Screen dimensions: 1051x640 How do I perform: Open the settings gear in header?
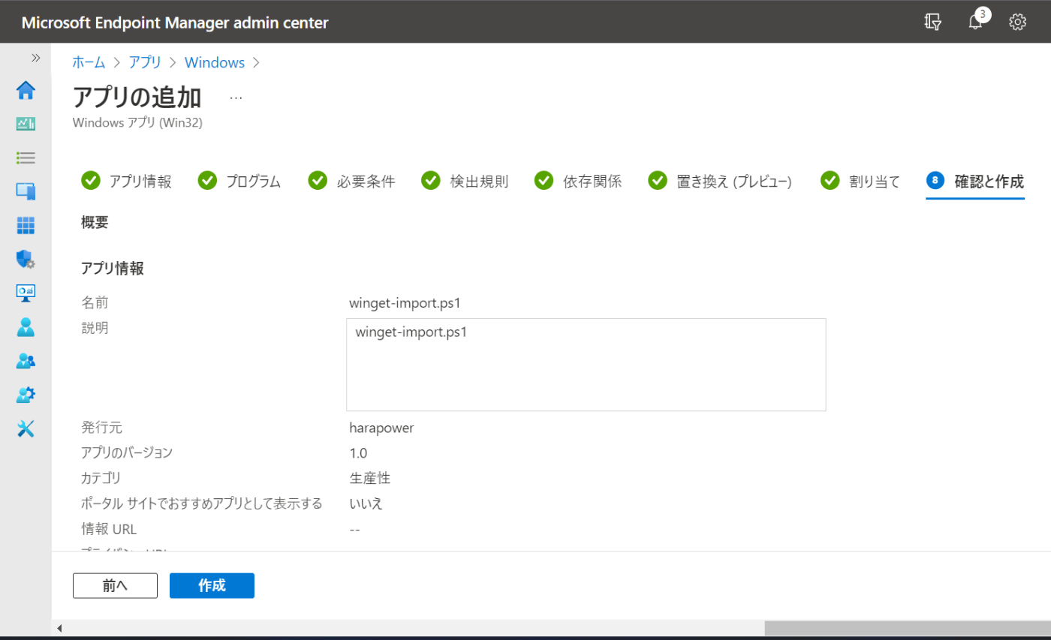(1018, 22)
